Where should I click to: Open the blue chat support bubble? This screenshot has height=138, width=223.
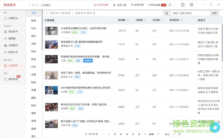pos(215,128)
